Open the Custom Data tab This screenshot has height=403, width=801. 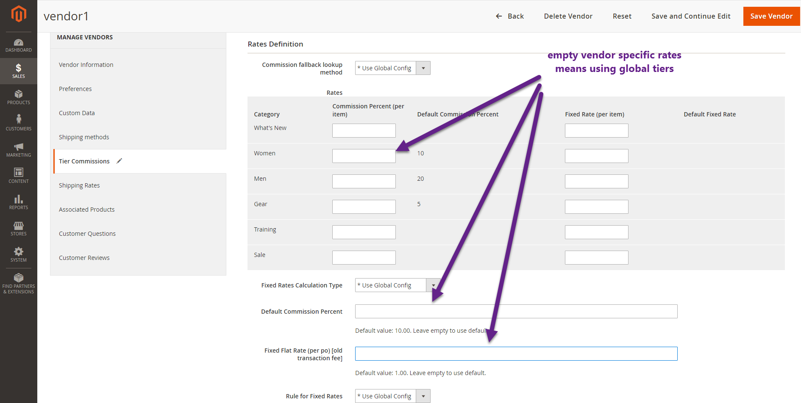pyautogui.click(x=138, y=113)
